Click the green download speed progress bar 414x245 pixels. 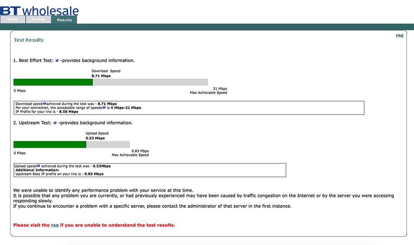[53, 82]
